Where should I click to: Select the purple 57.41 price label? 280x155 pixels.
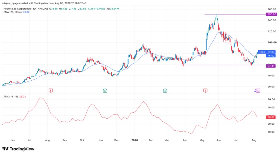tap(271, 66)
